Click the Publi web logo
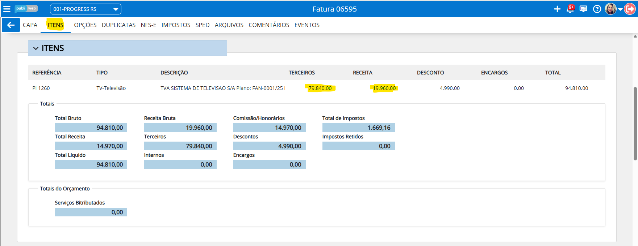 26,9
